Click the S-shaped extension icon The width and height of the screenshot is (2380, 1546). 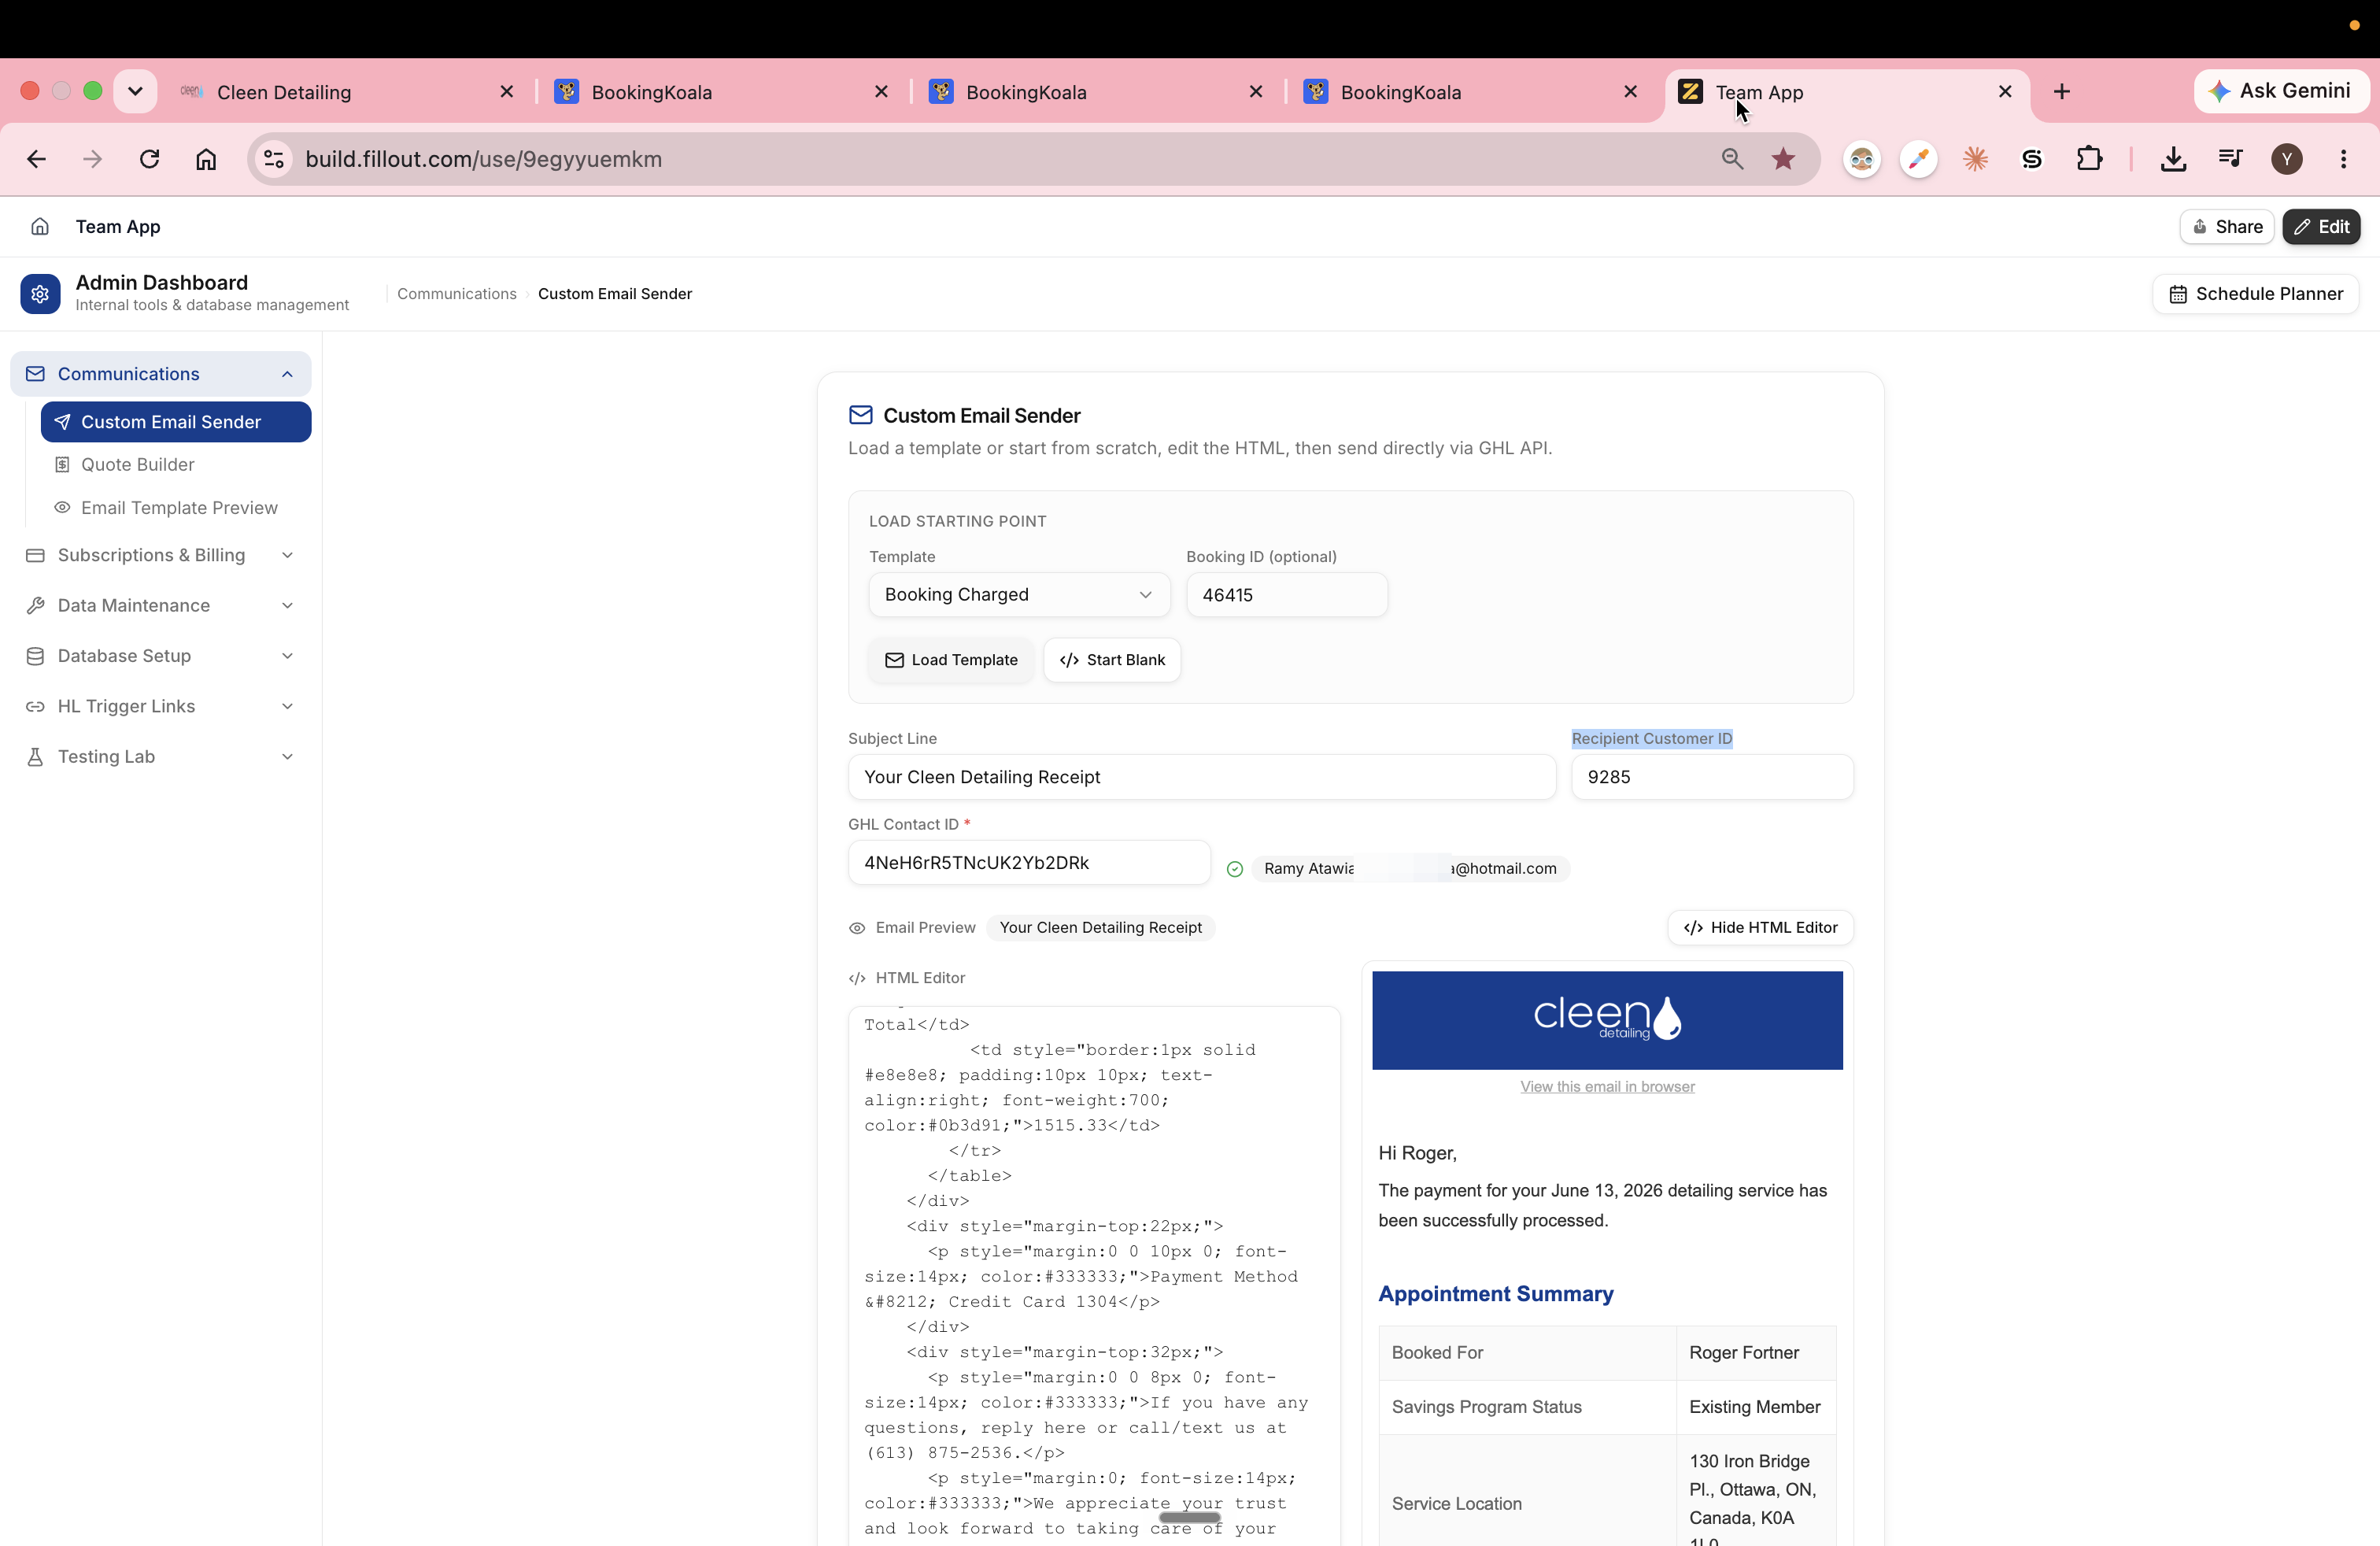click(2031, 159)
